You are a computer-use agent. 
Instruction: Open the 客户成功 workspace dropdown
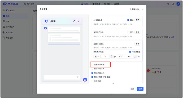(30, 4)
